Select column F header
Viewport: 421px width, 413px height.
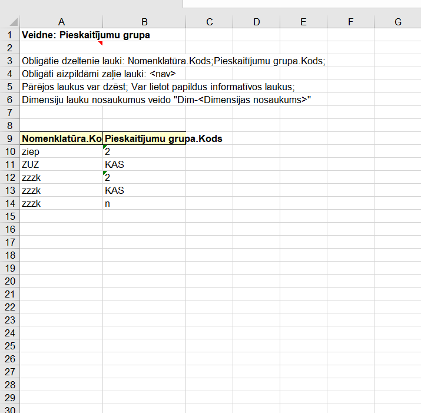(350, 22)
